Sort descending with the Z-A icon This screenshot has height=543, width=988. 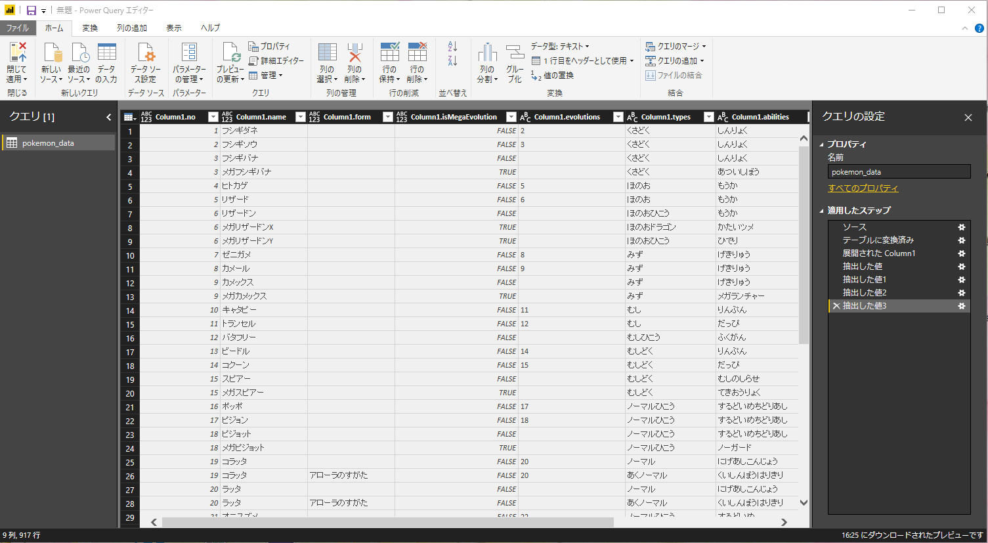click(452, 61)
